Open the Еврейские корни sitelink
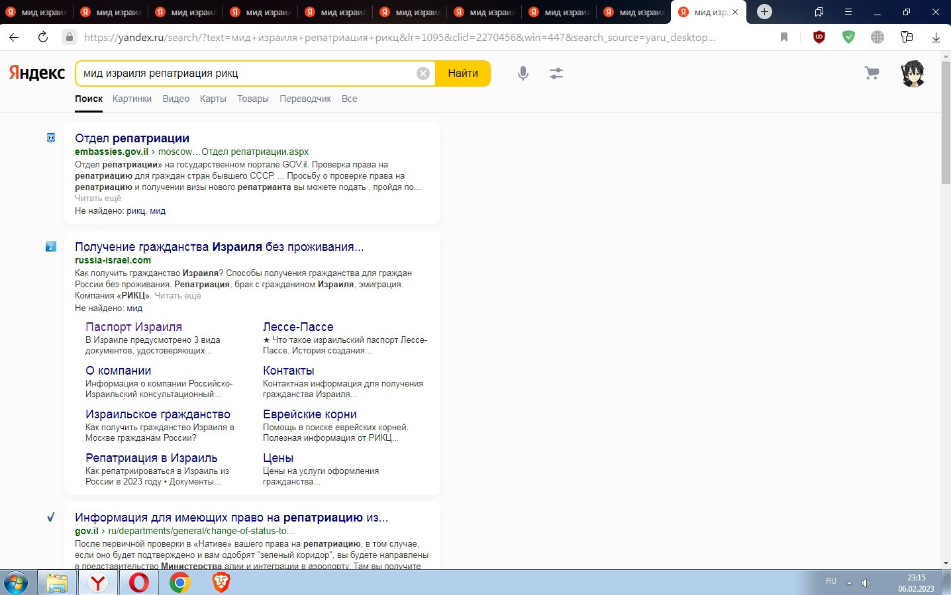Screen dimensions: 951x595 pyautogui.click(x=310, y=414)
